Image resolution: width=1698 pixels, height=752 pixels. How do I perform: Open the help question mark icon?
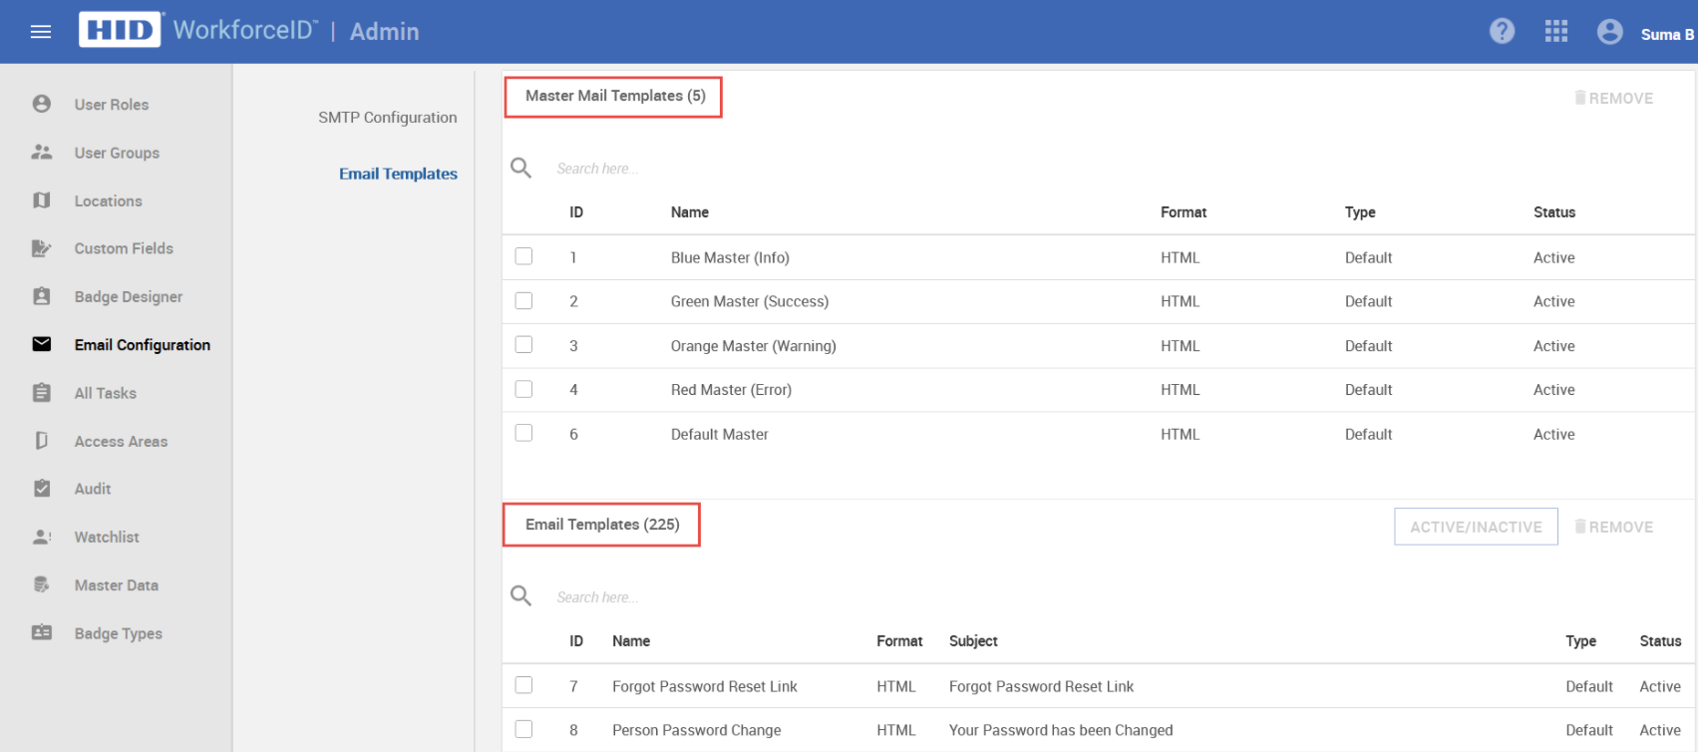point(1502,32)
